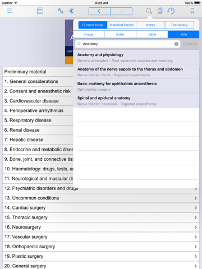Open the bookmarks list icon

(160, 11)
